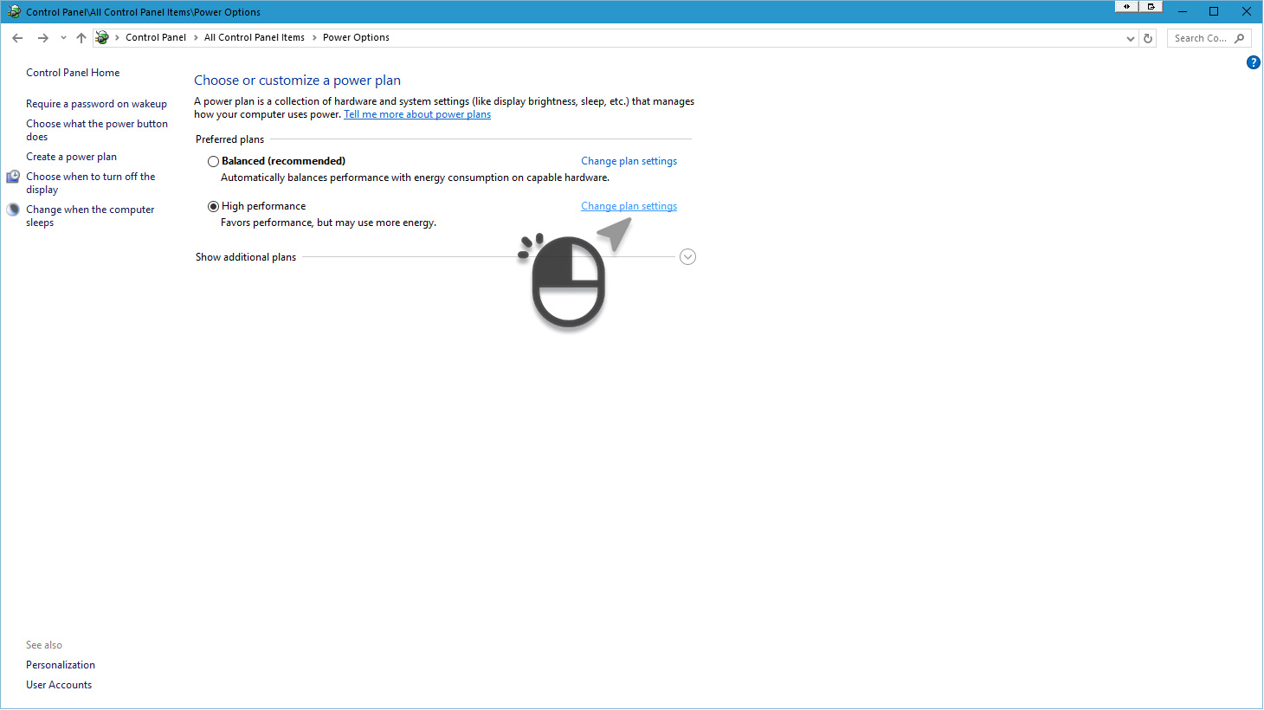Click the Forward navigation arrow
Screen dimensions: 1264x710
click(x=42, y=38)
